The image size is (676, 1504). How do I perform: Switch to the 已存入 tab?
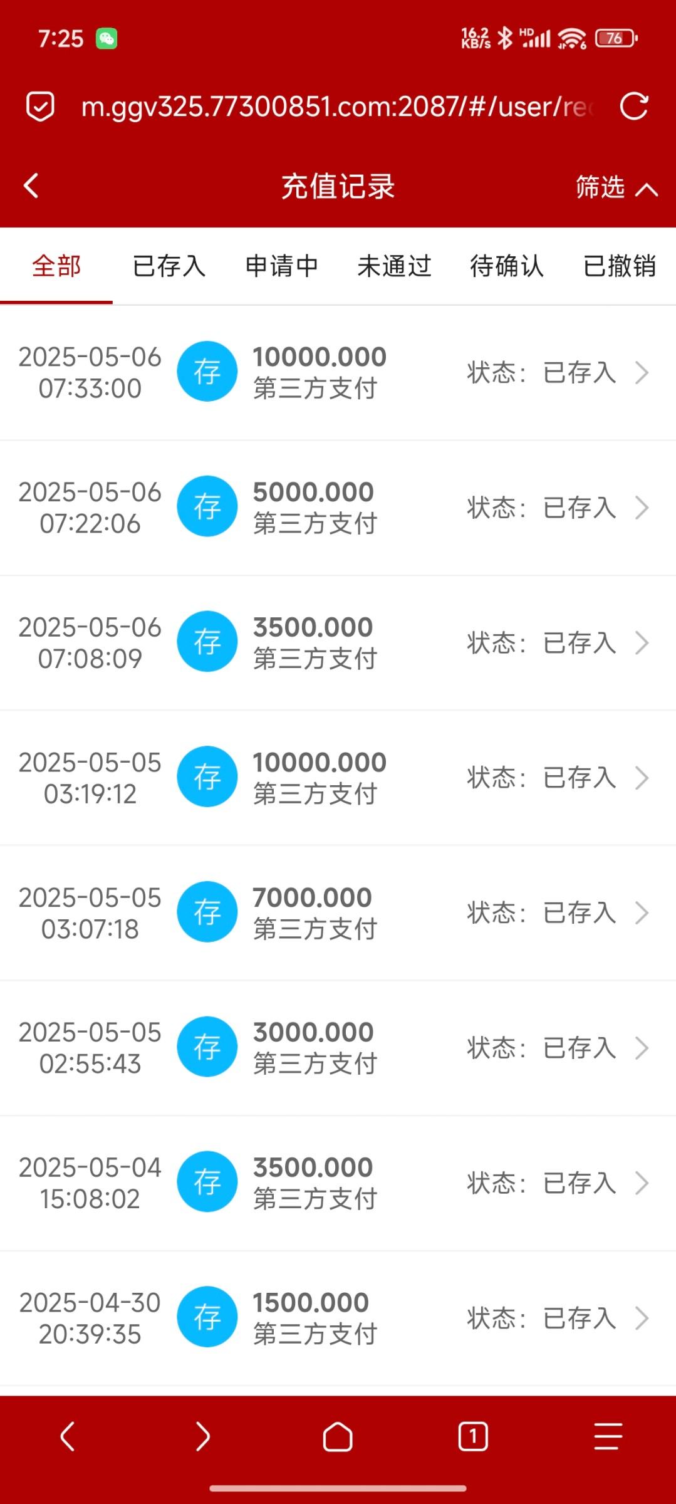tap(169, 266)
